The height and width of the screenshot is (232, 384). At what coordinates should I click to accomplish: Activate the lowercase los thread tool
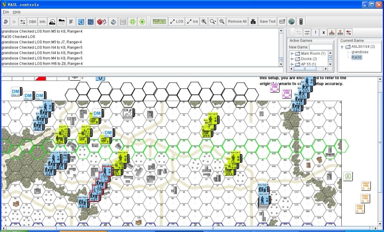[192, 21]
